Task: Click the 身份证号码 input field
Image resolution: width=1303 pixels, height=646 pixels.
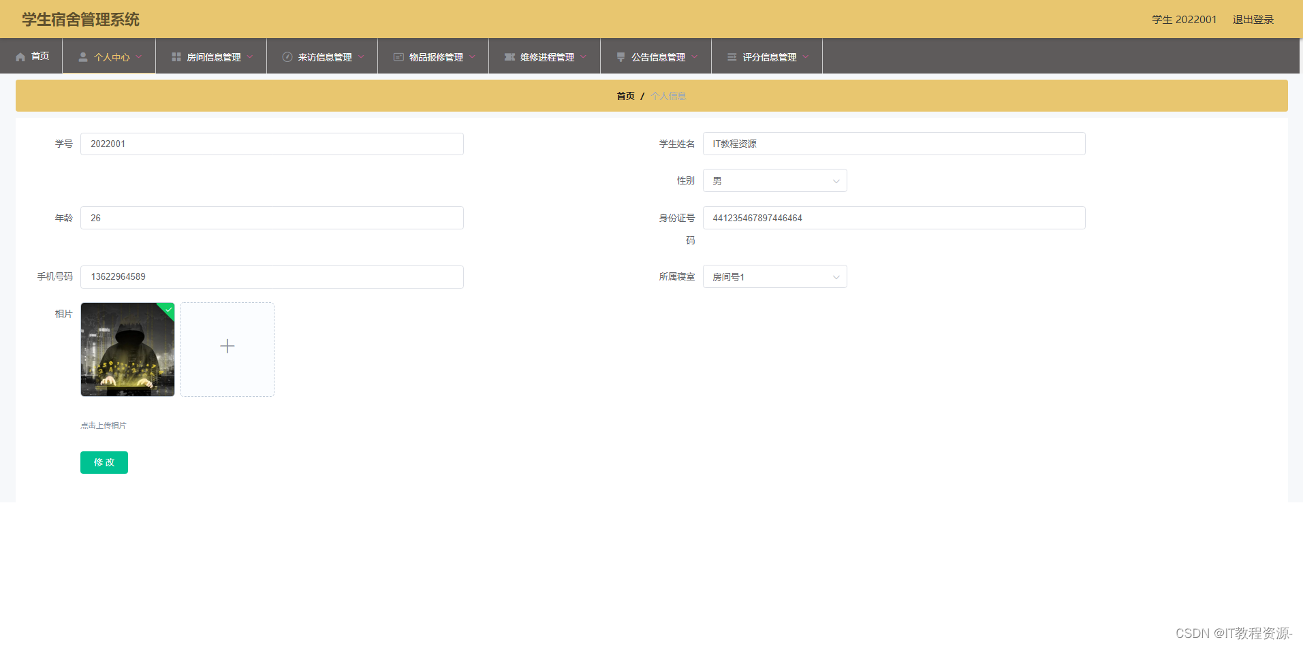Action: (x=894, y=218)
